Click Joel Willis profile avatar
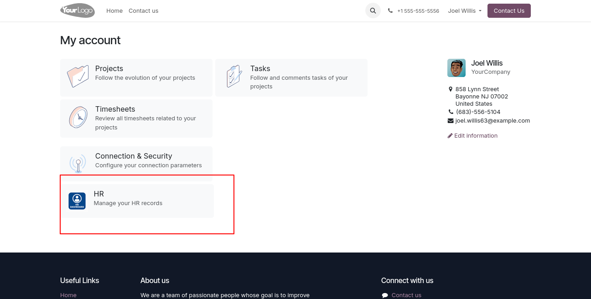The height and width of the screenshot is (299, 591). pos(456,68)
